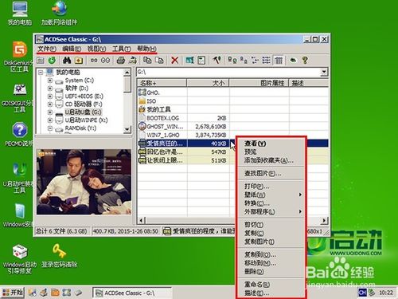Expand the UEFI+BIOS (E:) tree node
Screen dimensions: 398x299
[x=50, y=96]
